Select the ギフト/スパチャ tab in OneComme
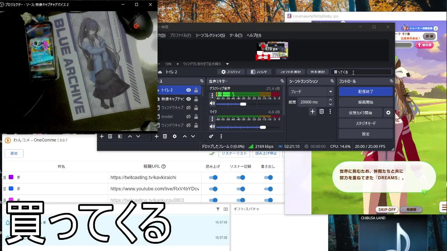Screen dimensions: 447x251 [x=247, y=209]
